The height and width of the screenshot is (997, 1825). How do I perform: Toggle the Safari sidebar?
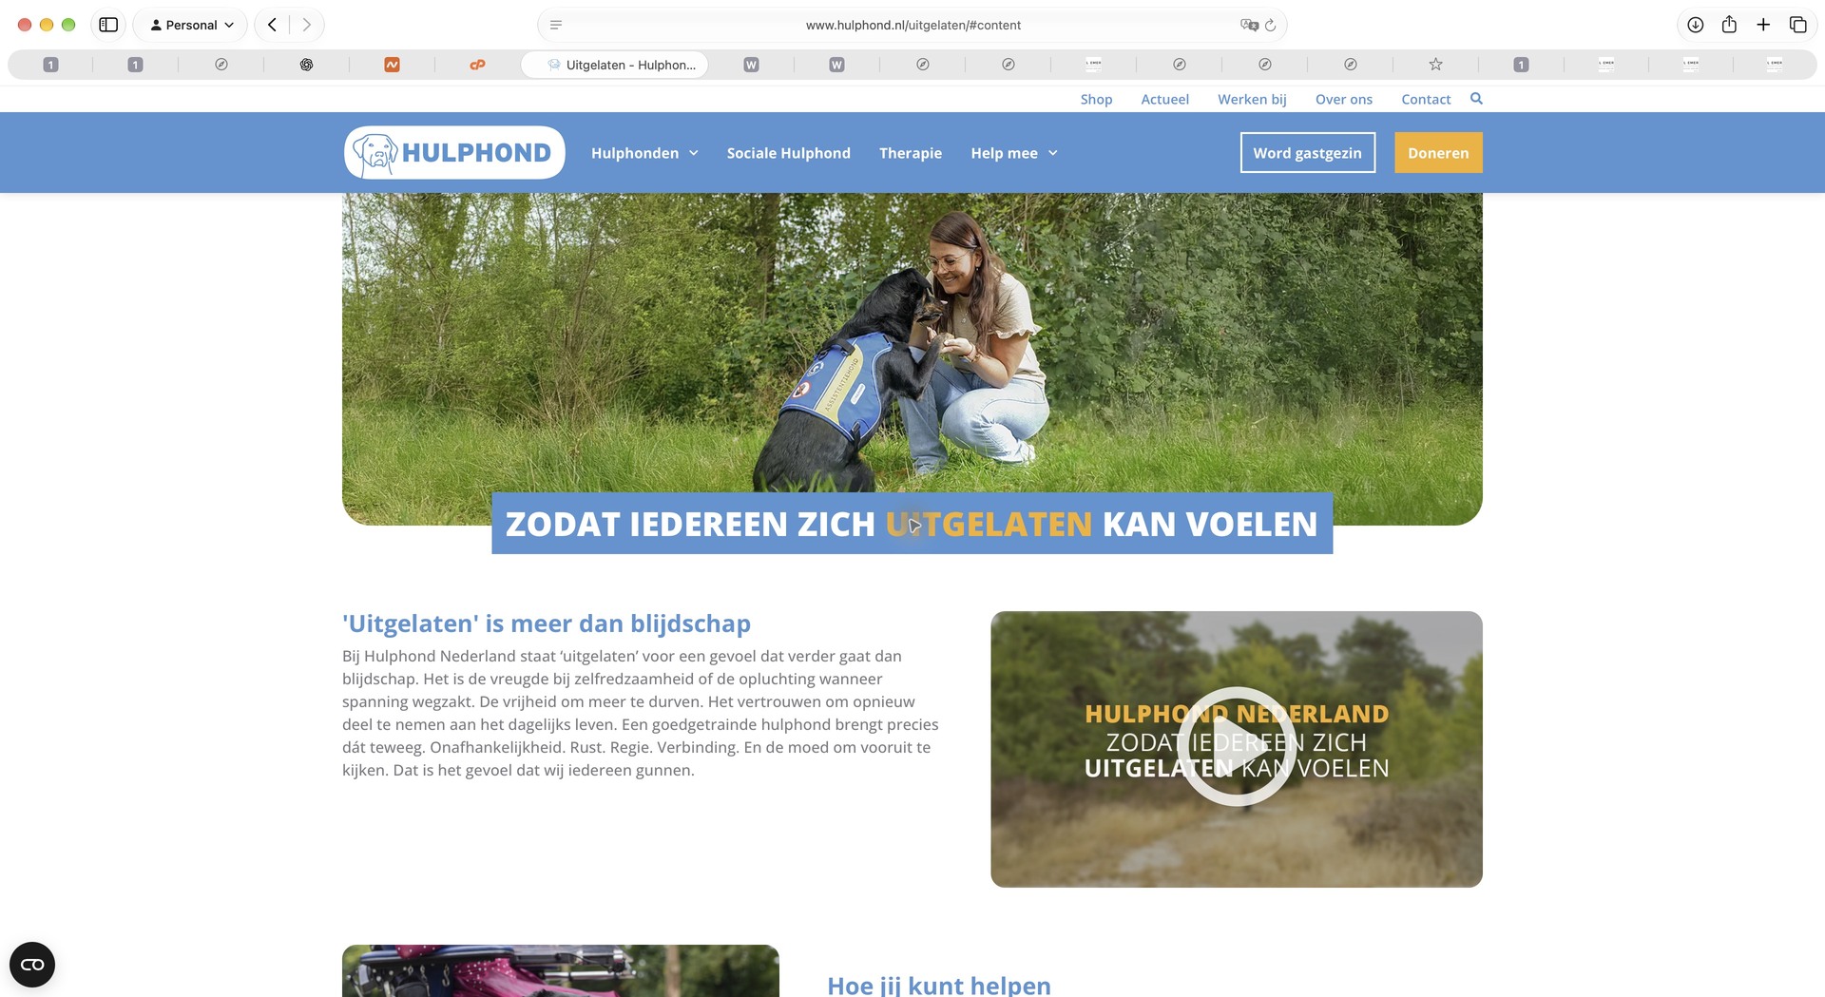[x=108, y=25]
